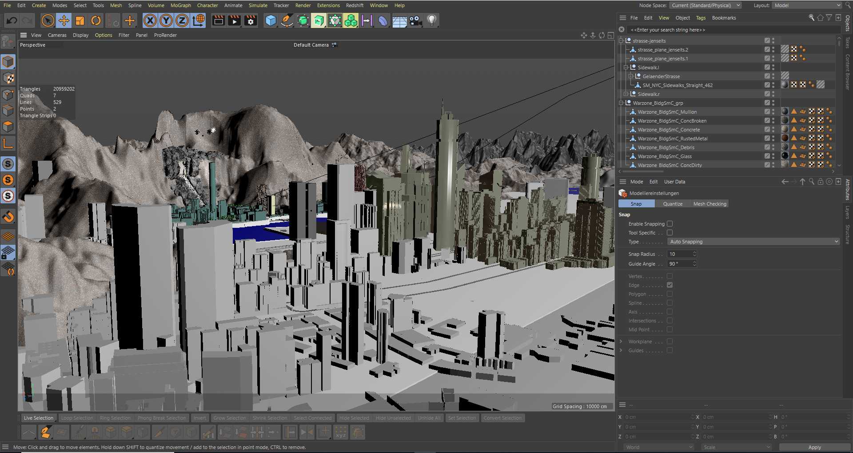Switch to Model mode in left sidebar

(x=8, y=62)
